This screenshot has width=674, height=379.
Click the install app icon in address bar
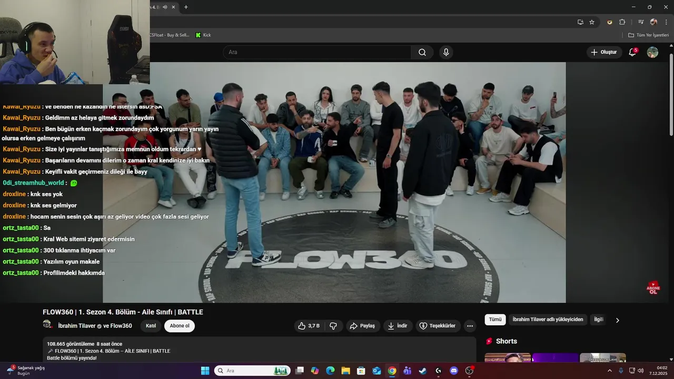[580, 22]
